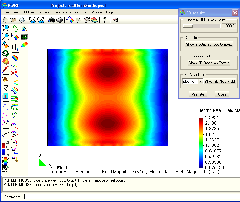Select the zoom out magnifier tool

pos(6,37)
